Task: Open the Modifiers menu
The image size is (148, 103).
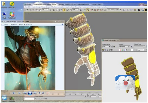Action: (x=54, y=7)
